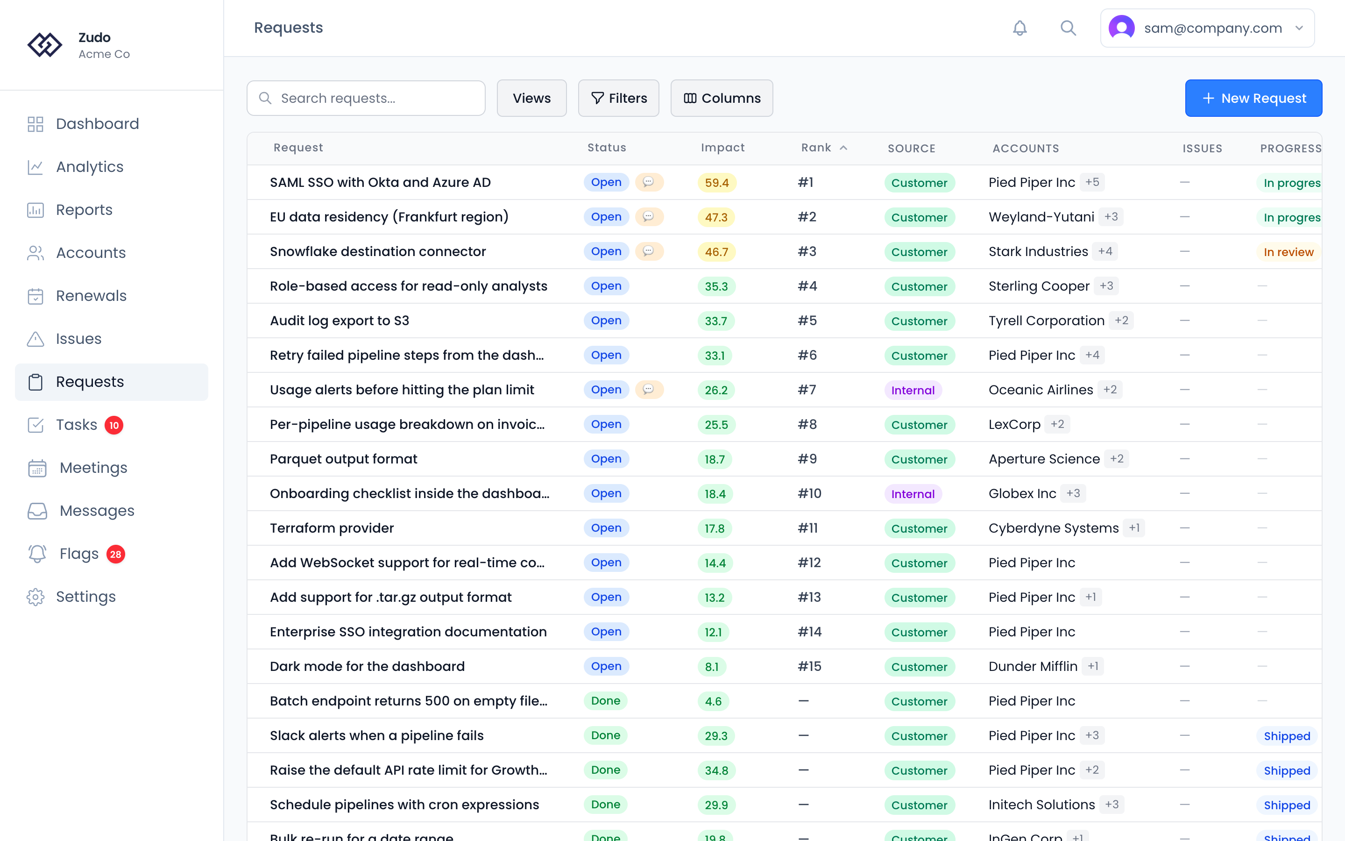Click the Settings gear icon in sidebar
The width and height of the screenshot is (1345, 841).
coord(35,597)
